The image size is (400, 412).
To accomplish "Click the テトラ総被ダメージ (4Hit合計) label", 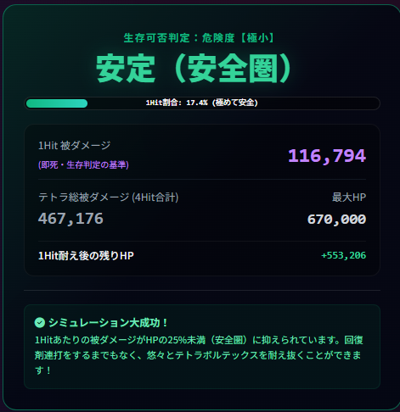I will click(109, 198).
